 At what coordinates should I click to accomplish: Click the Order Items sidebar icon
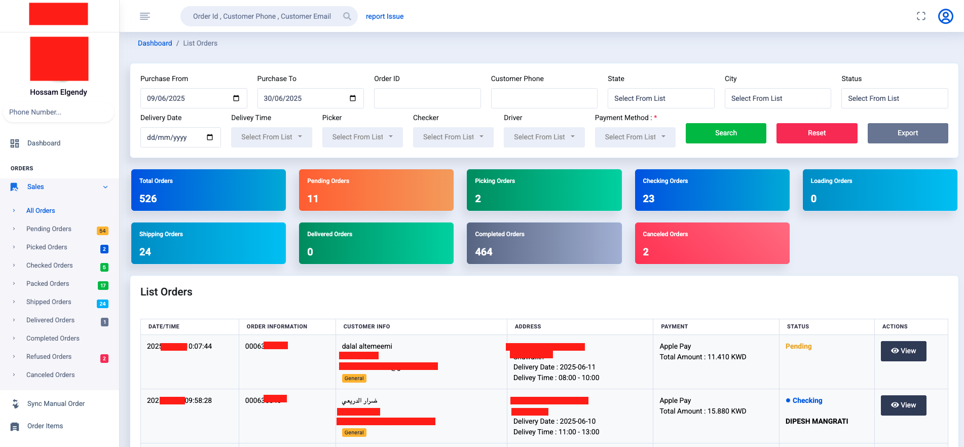(15, 426)
